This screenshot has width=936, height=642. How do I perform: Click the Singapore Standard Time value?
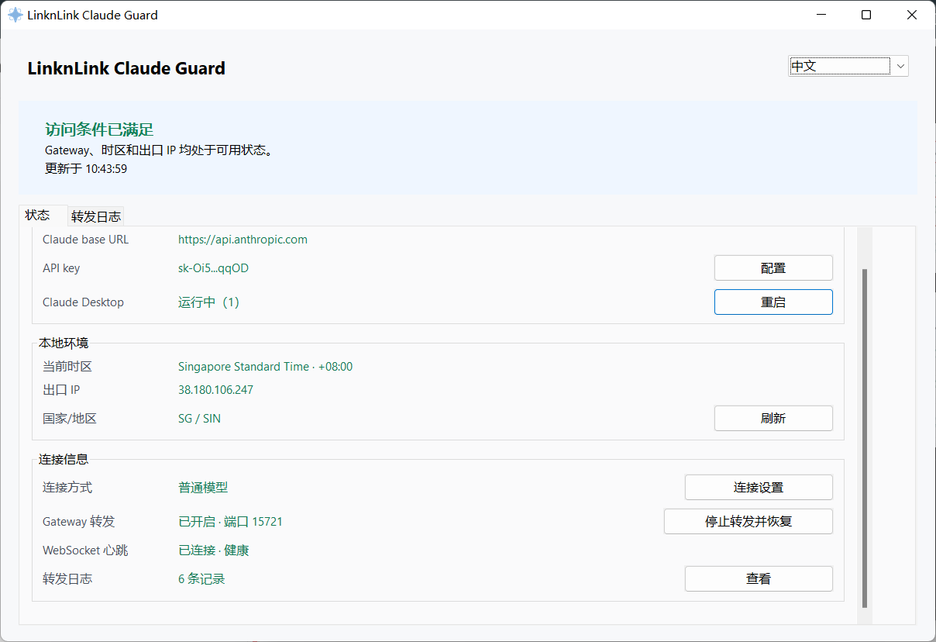(265, 367)
